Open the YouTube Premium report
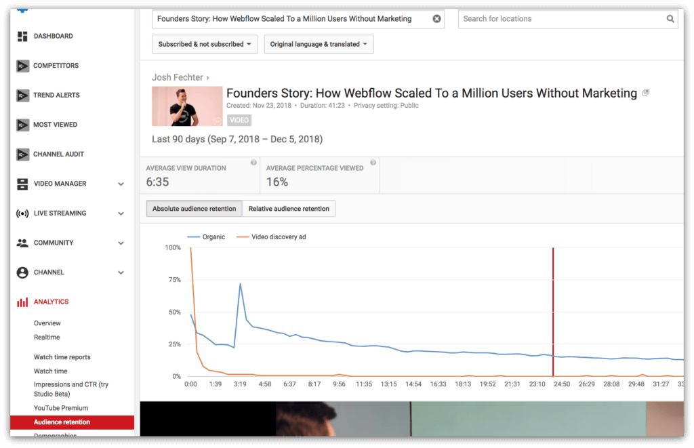694x448 pixels. point(60,408)
